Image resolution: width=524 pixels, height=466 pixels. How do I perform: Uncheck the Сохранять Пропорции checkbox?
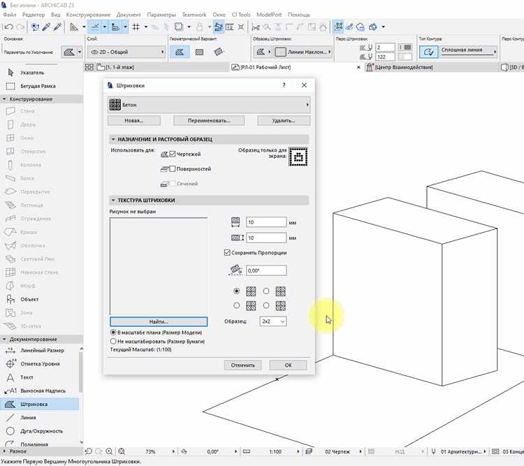(227, 253)
